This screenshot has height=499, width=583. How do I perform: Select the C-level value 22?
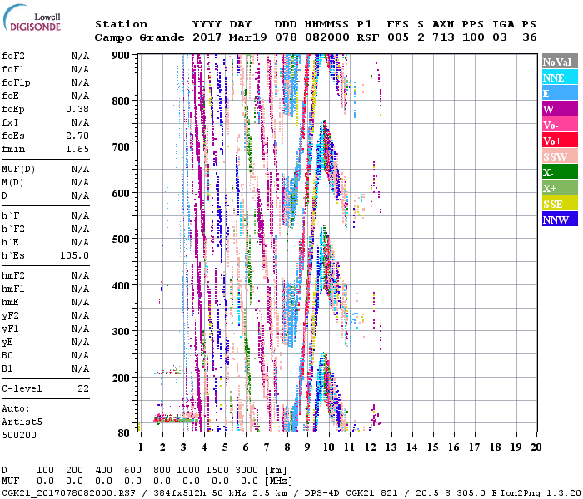82,388
